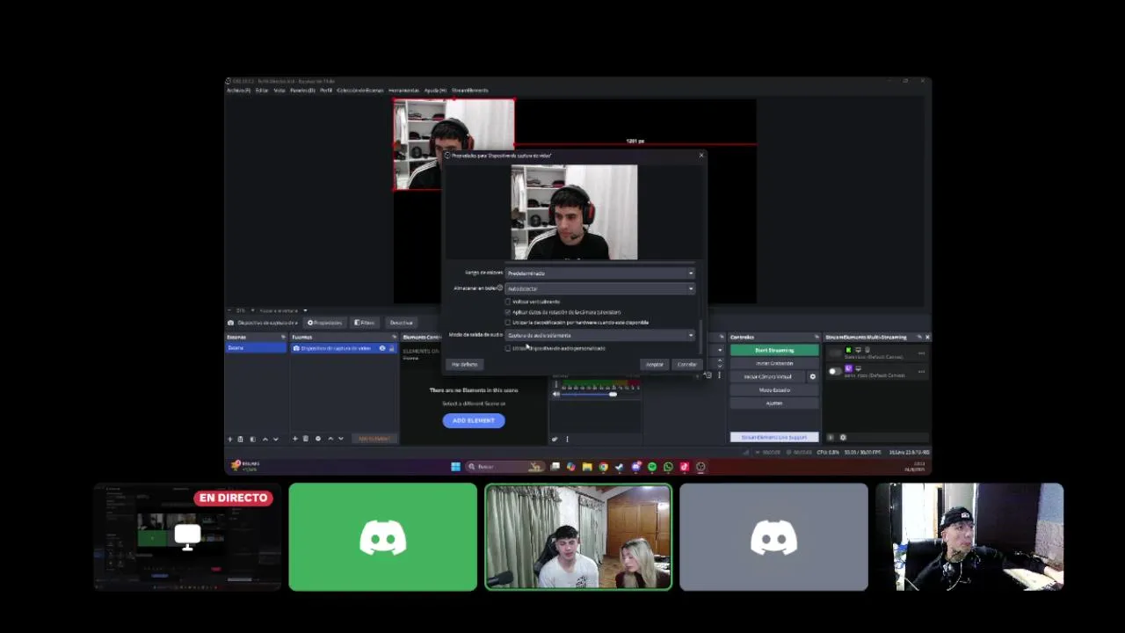Open 'Colección de Escenas' menu

click(360, 90)
